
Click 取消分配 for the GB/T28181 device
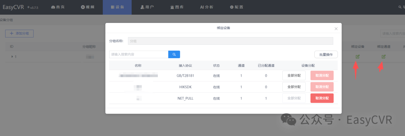(x=322, y=76)
